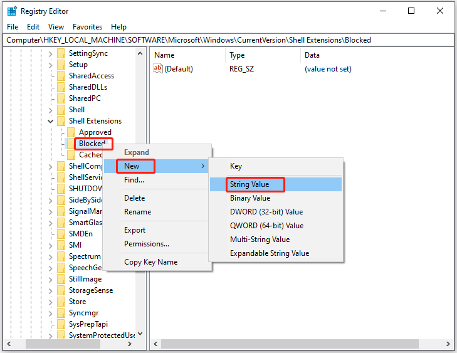Viewport: 457px width, 353px height.
Task: Click the Setup folder icon
Action: 61,65
